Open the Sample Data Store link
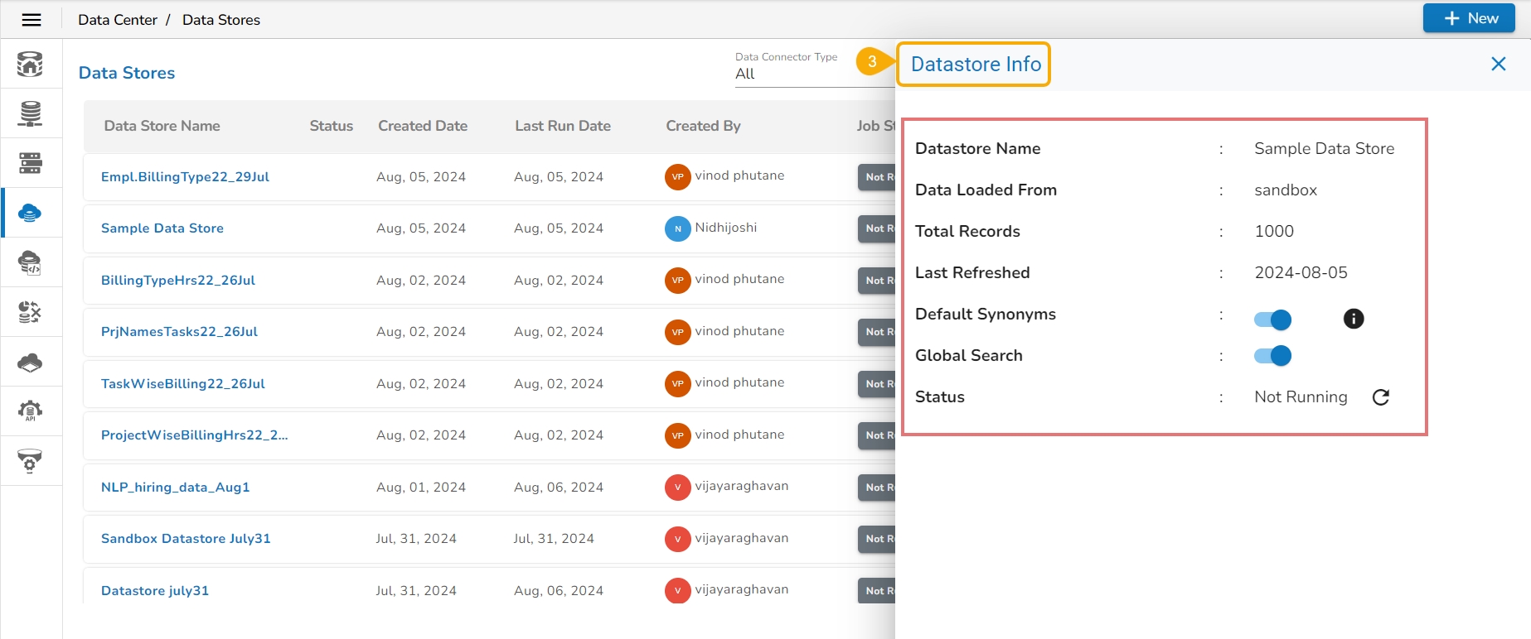Screen dimensions: 1531x639 (162, 228)
